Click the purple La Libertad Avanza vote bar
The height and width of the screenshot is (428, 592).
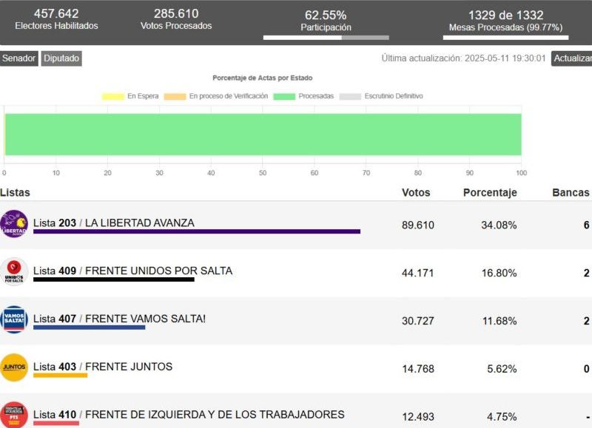coord(196,231)
